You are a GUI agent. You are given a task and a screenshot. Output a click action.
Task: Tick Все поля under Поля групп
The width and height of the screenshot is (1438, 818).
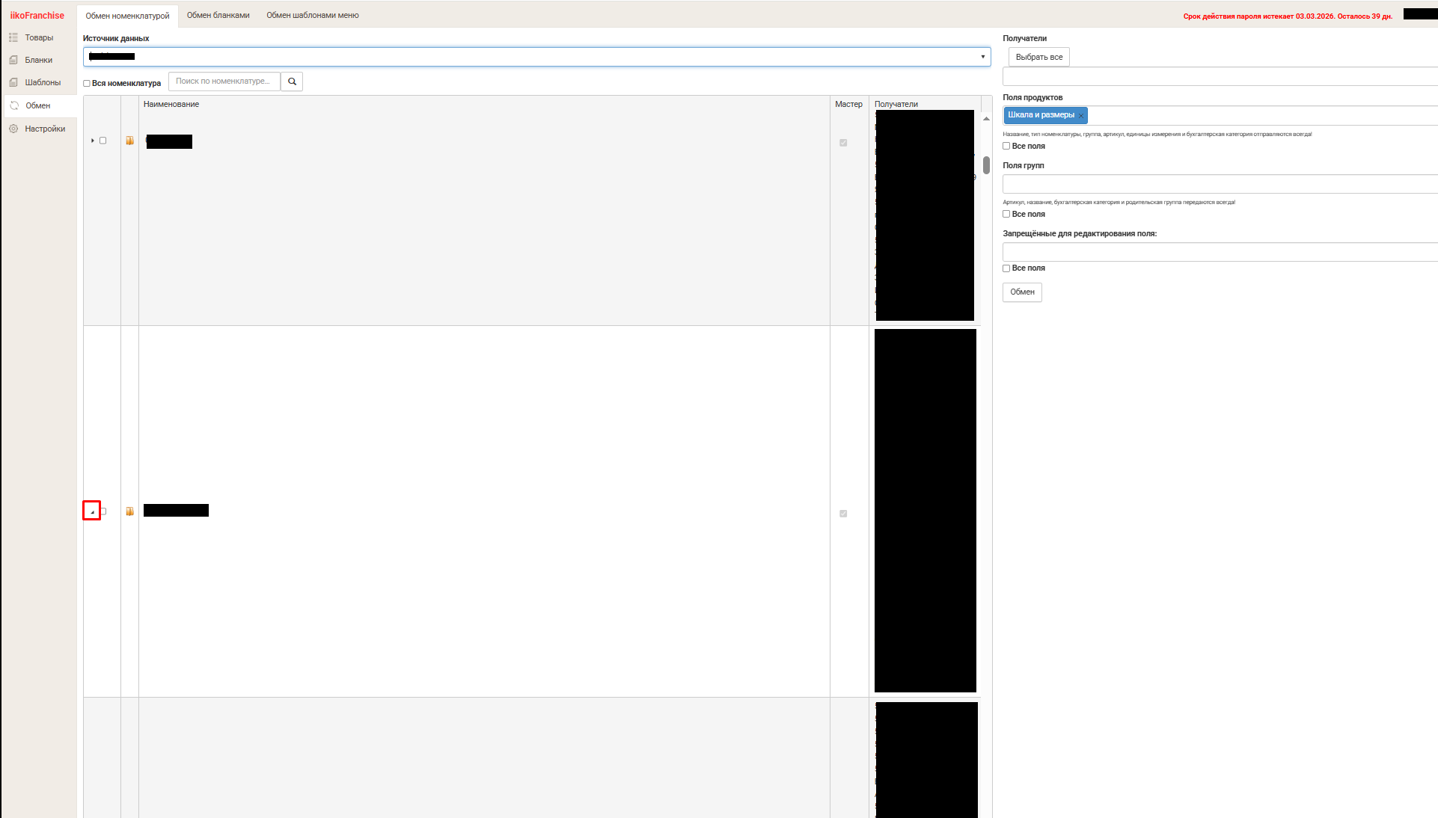tap(1006, 214)
